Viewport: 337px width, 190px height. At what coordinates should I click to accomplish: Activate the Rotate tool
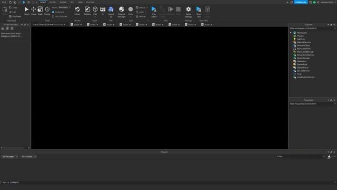coord(47,11)
